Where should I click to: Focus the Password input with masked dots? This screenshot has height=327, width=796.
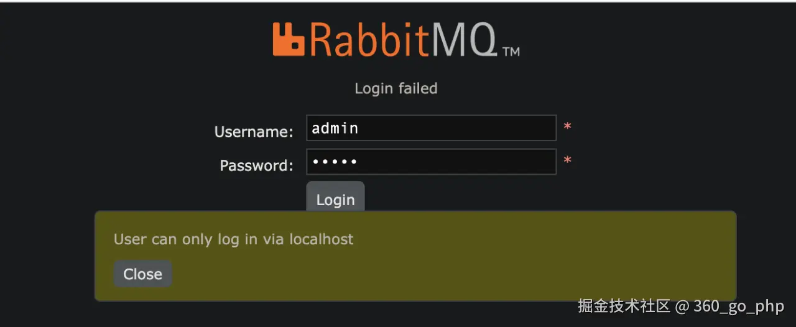click(431, 162)
